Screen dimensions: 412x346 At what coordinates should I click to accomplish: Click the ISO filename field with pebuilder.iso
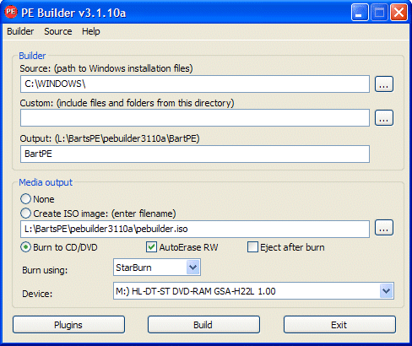pyautogui.click(x=195, y=229)
